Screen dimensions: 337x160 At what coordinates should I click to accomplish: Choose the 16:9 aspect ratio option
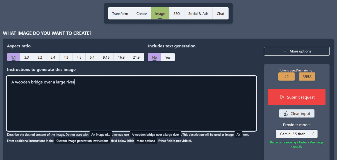click(121, 57)
